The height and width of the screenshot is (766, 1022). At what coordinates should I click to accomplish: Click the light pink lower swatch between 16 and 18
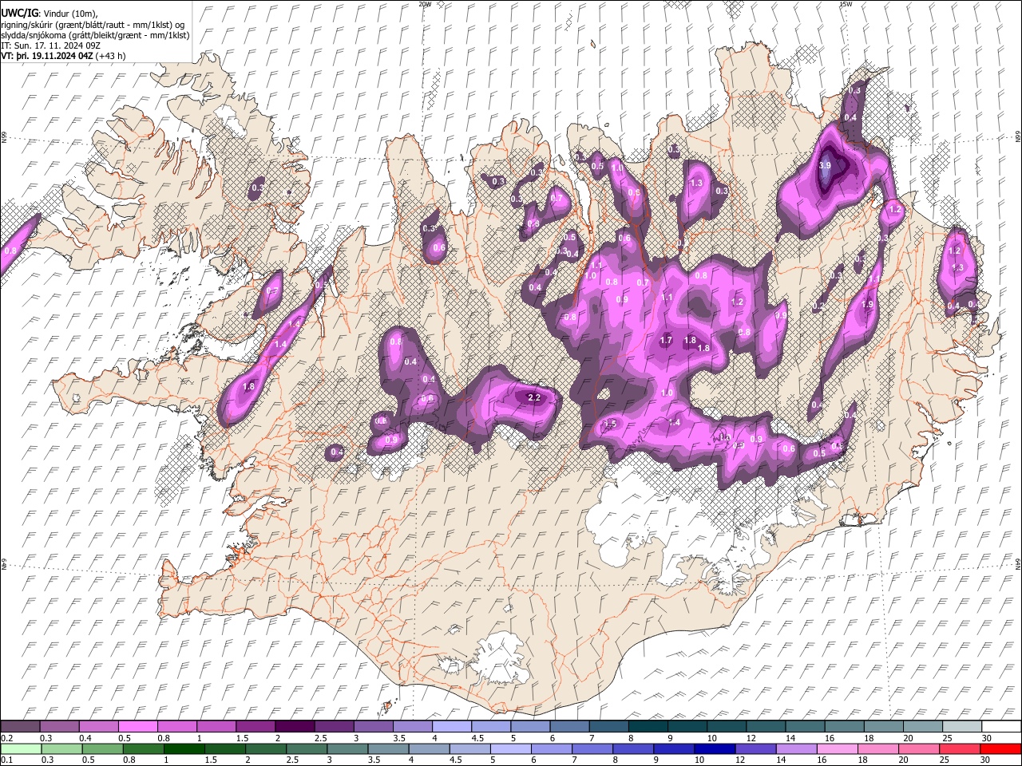[x=837, y=749]
